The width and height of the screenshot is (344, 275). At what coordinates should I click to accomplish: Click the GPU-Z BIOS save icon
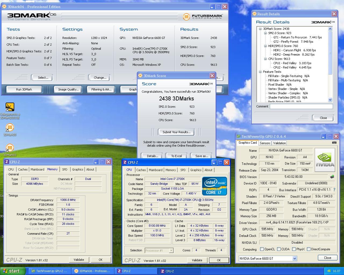(x=332, y=176)
